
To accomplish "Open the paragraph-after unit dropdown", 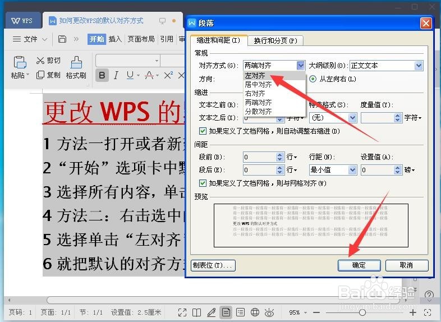I will 292,170.
